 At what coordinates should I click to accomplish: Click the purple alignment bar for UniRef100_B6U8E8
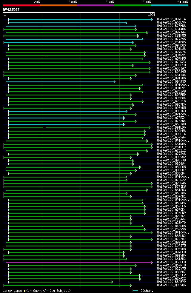click(79, 262)
